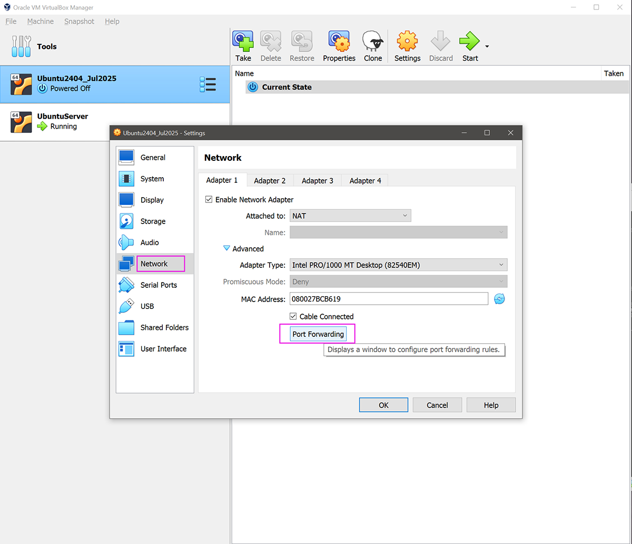Click the Restore snapshot toolbar icon
This screenshot has width=632, height=544.
tap(302, 41)
